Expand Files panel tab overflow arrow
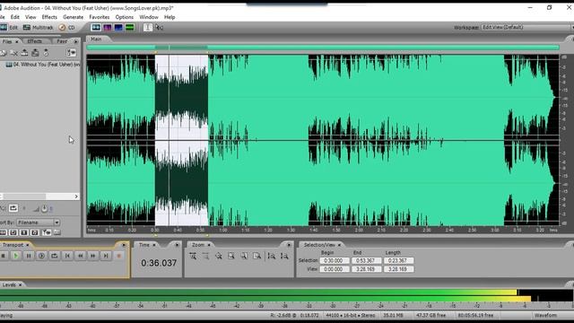Viewport: 574px width, 323px height. (x=76, y=41)
